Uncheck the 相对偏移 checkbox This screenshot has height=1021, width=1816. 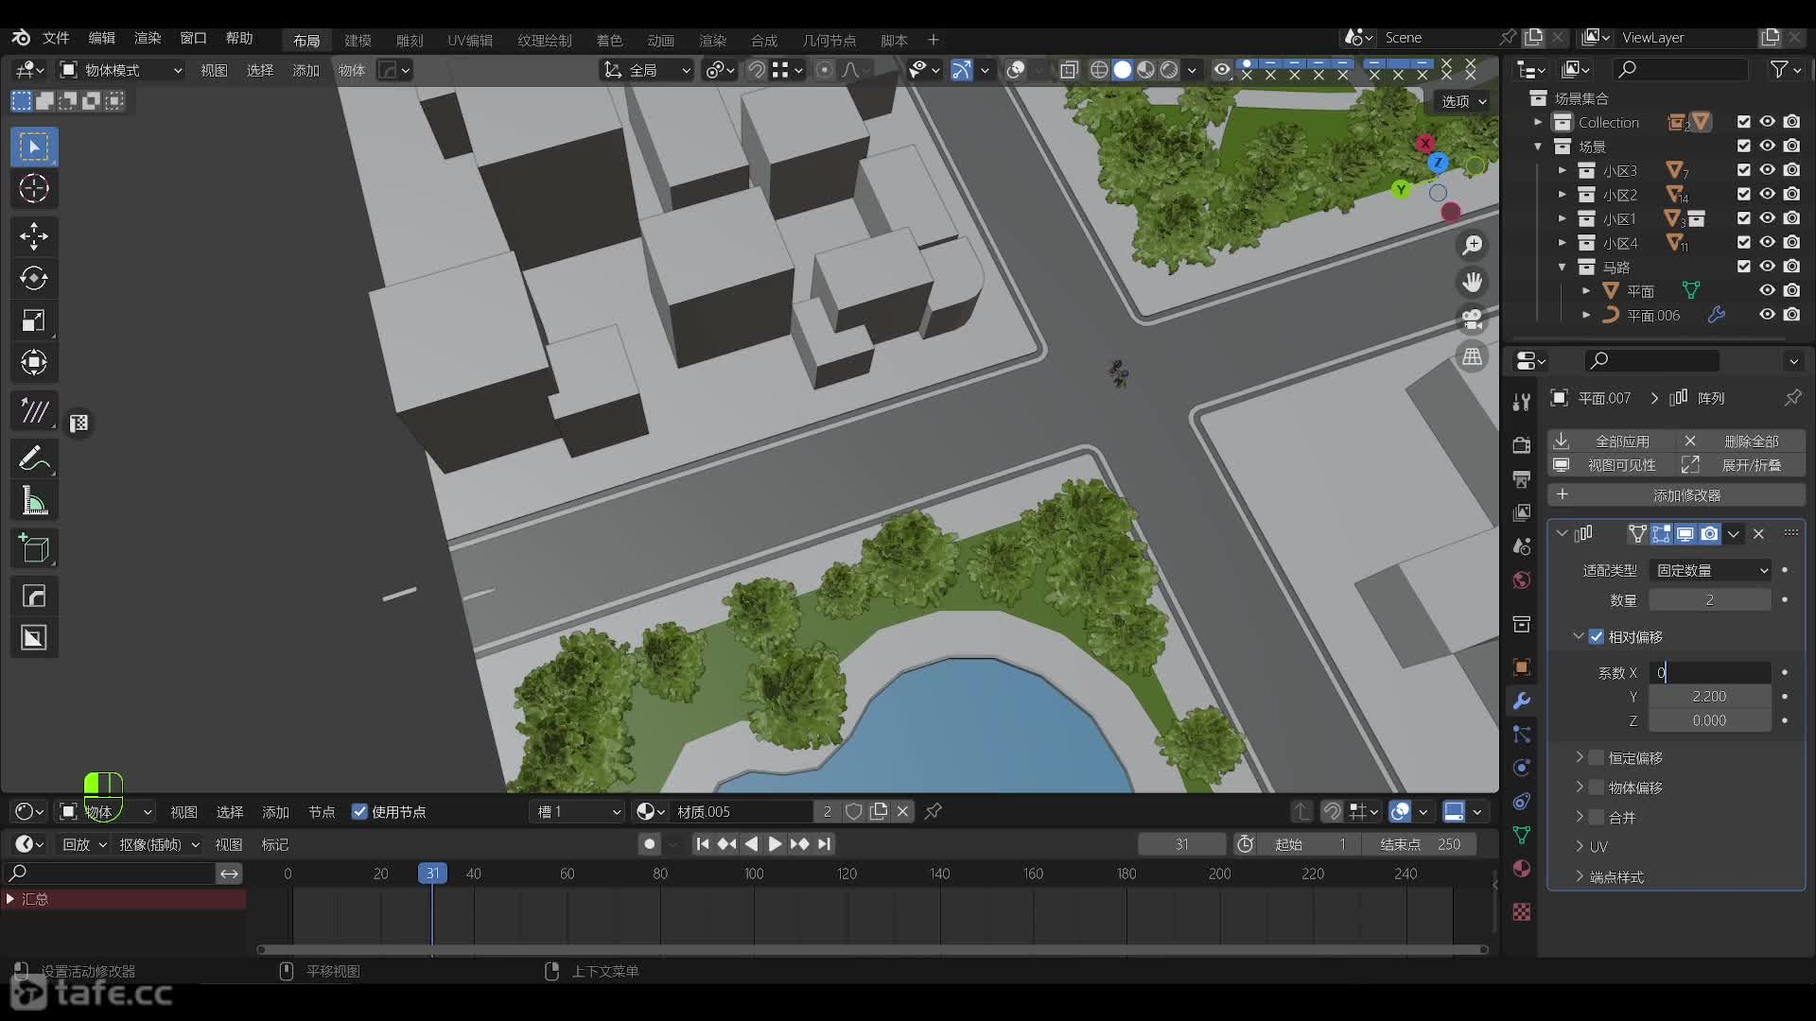coord(1597,637)
